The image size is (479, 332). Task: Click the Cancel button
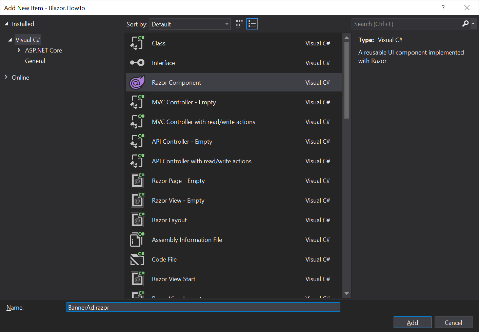pos(453,322)
